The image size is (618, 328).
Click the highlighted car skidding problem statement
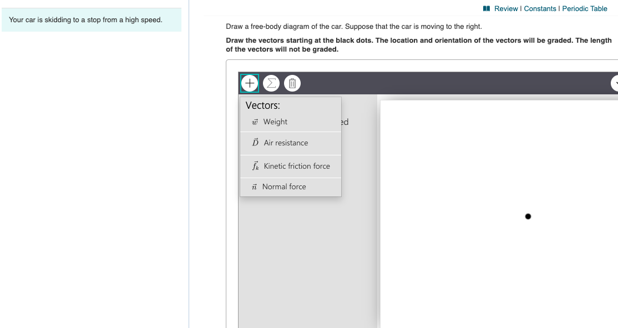coord(85,20)
